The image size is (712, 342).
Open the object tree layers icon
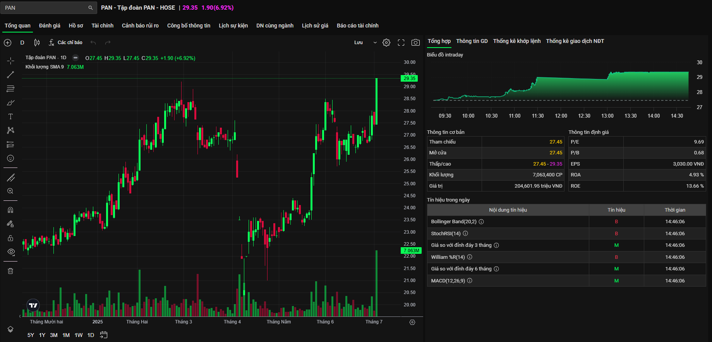(x=10, y=329)
